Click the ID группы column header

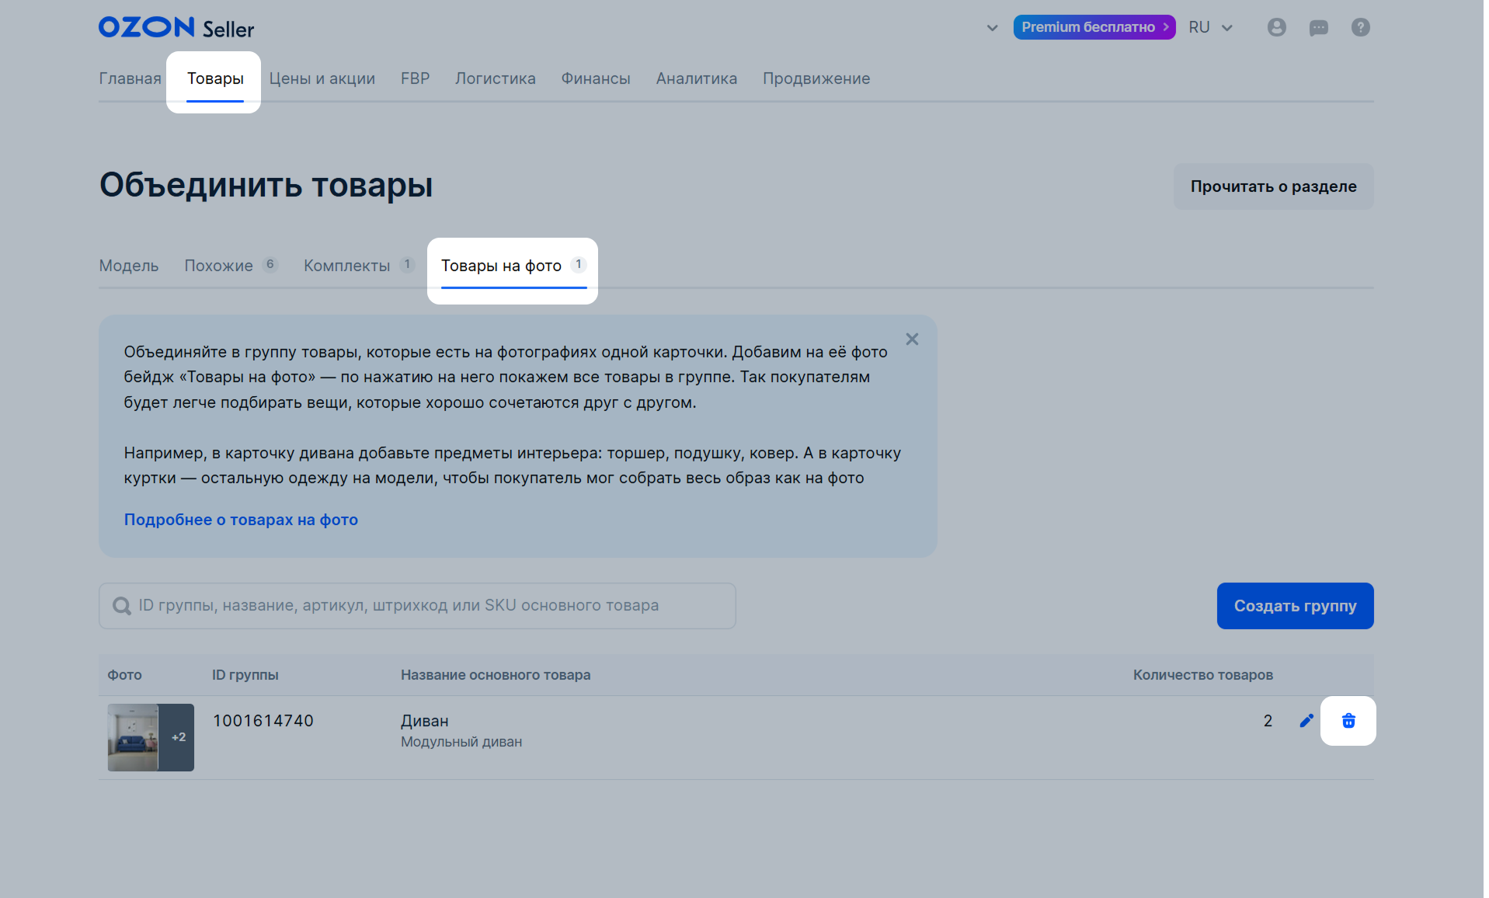tap(245, 675)
